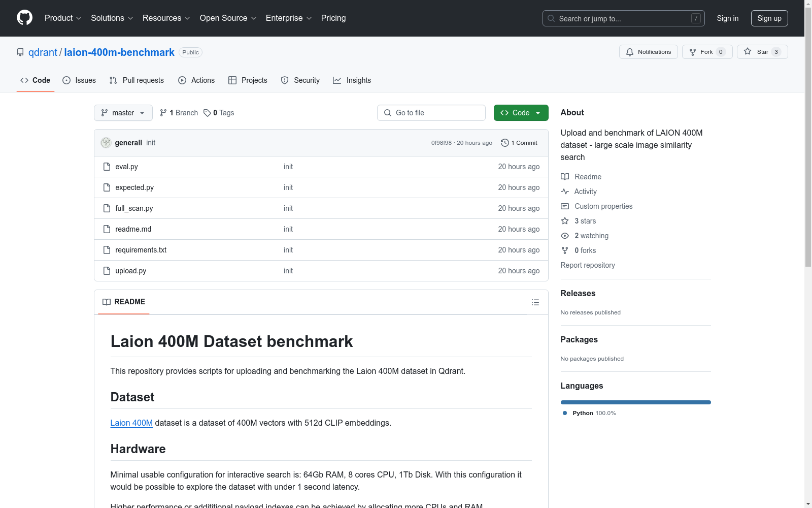Open the master branch dropdown
812x508 pixels.
point(123,113)
